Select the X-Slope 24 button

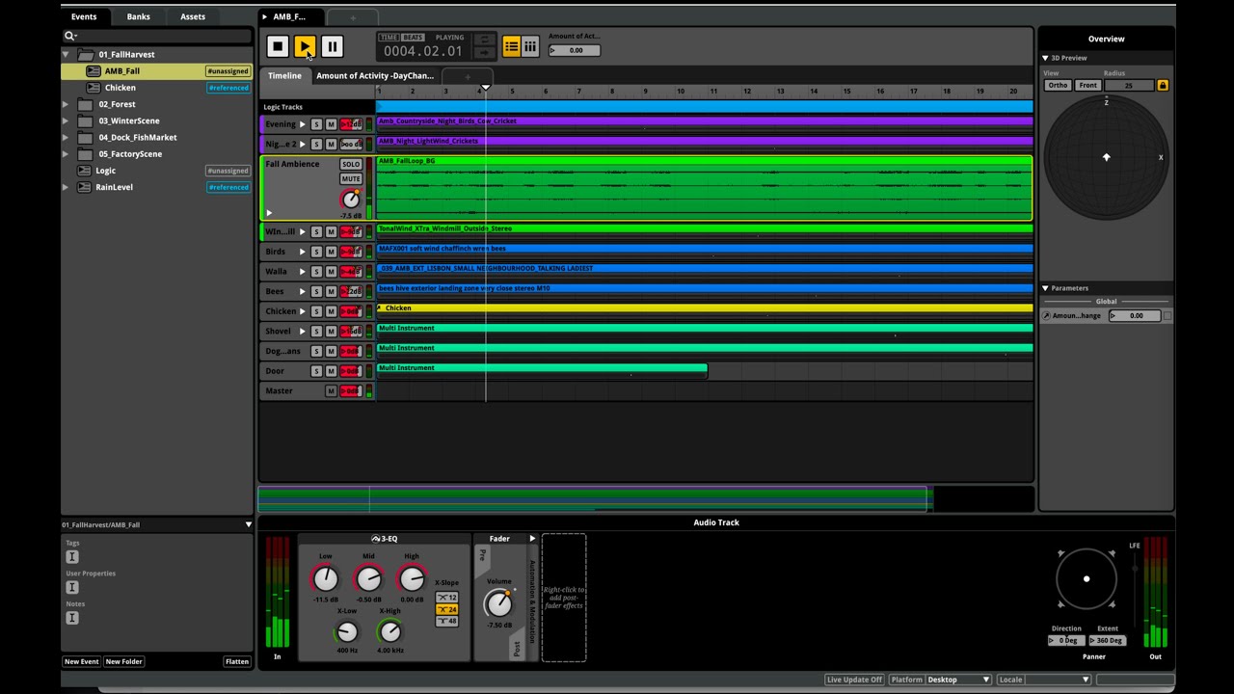pyautogui.click(x=447, y=609)
